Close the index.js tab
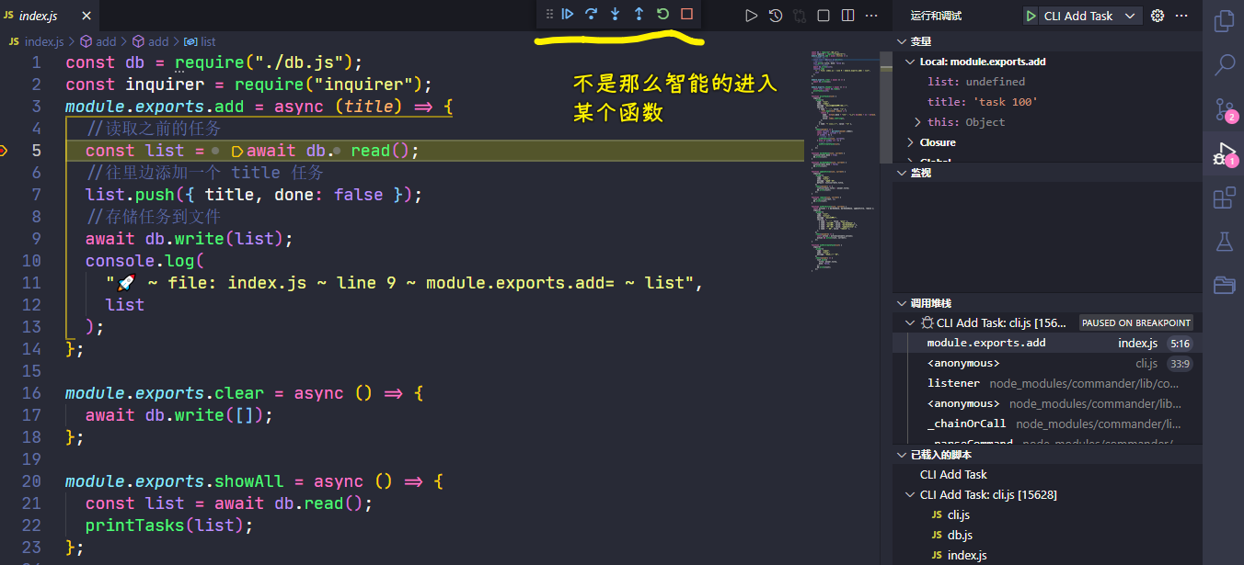The height and width of the screenshot is (565, 1244). point(87,16)
